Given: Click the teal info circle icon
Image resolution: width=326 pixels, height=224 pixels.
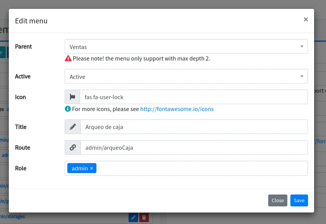Looking at the screenshot, I should coord(68,109).
